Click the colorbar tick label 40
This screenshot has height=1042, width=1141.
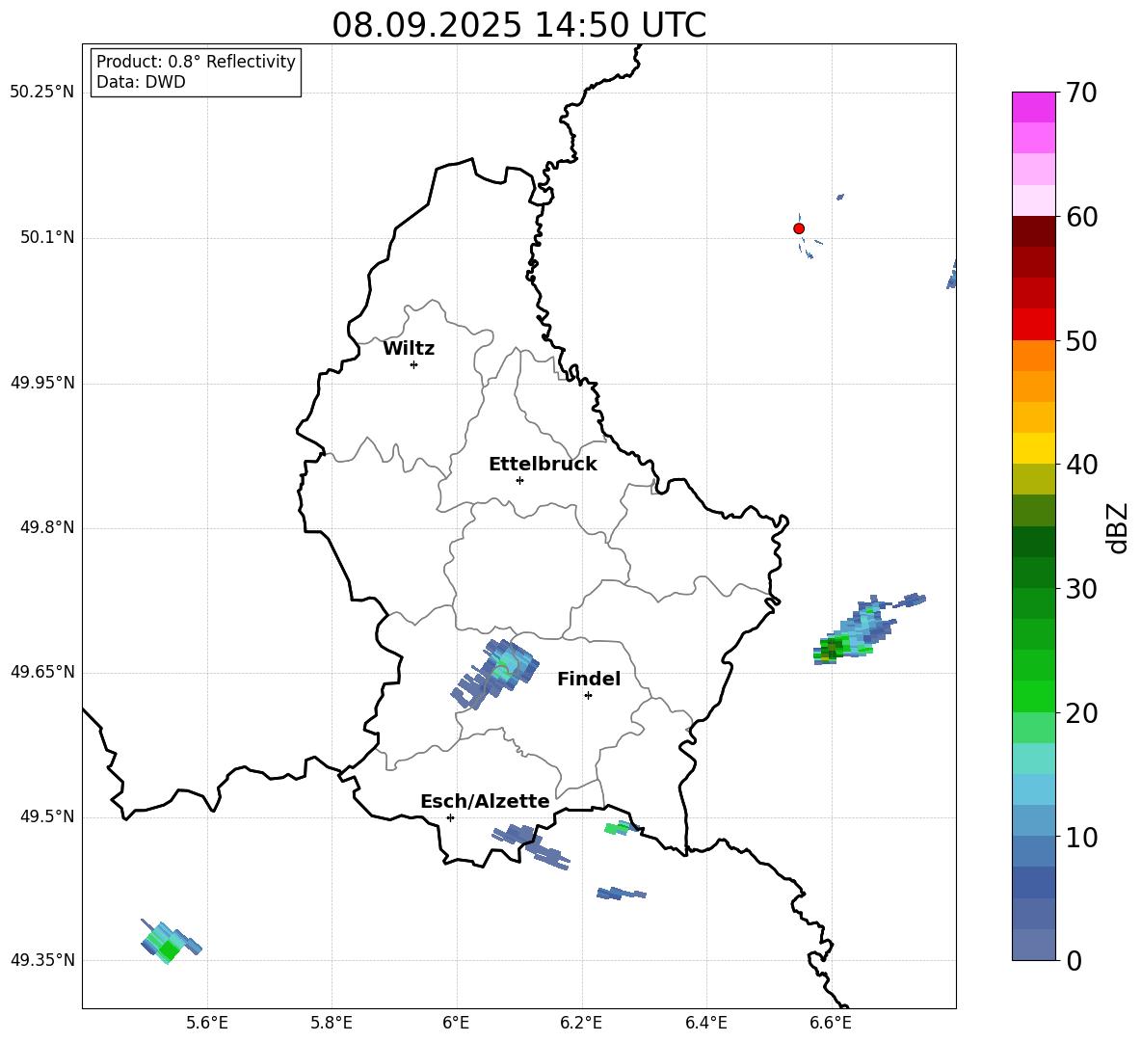point(1082,465)
